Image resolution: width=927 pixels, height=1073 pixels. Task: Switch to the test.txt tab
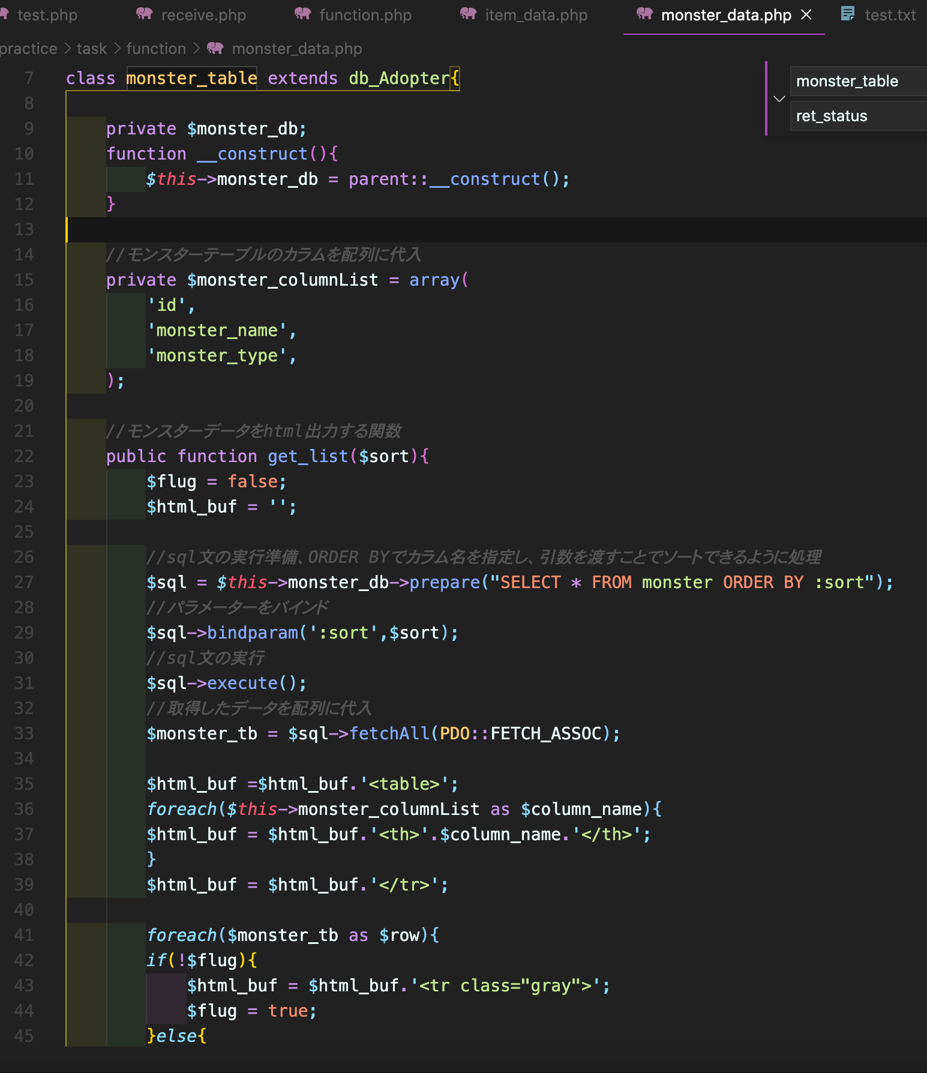click(890, 15)
